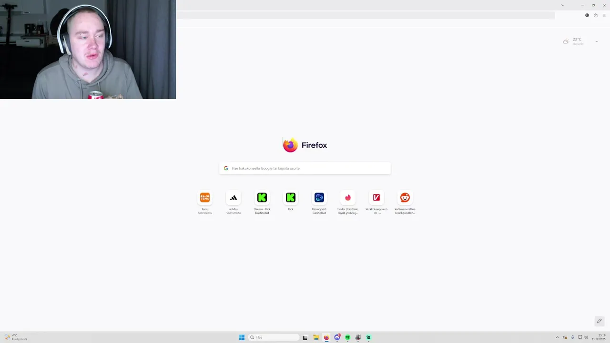The width and height of the screenshot is (610, 343).
Task: Open the taskbar clock and date
Action: (600, 337)
